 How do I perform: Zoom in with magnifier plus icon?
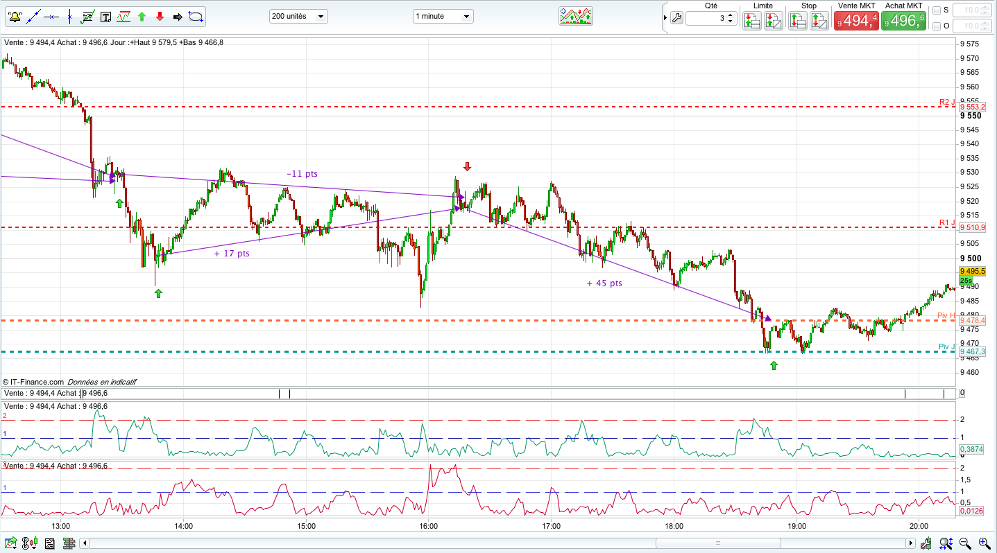point(984,543)
